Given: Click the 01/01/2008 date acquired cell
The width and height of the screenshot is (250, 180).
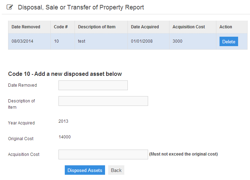Looking at the screenshot, I should click(x=142, y=41).
